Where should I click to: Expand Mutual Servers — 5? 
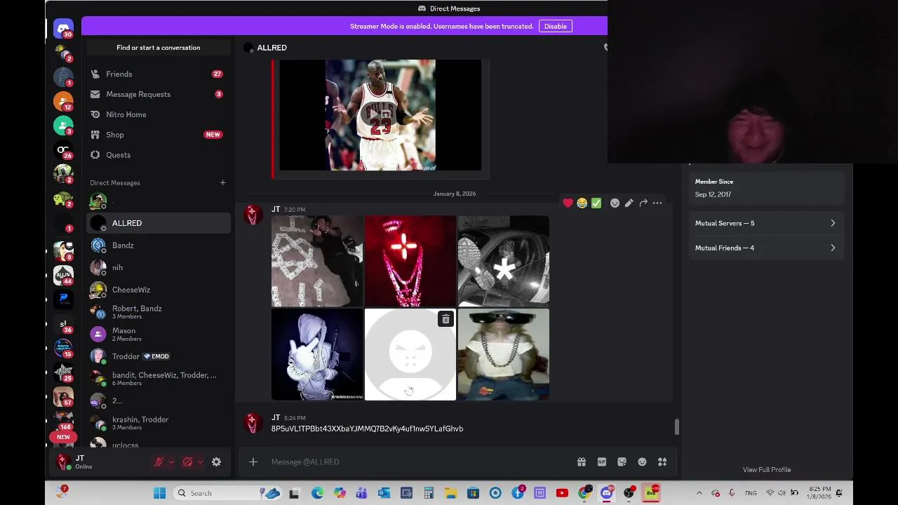[767, 223]
